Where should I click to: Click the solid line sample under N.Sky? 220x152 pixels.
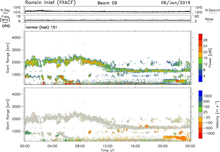point(5,13)
